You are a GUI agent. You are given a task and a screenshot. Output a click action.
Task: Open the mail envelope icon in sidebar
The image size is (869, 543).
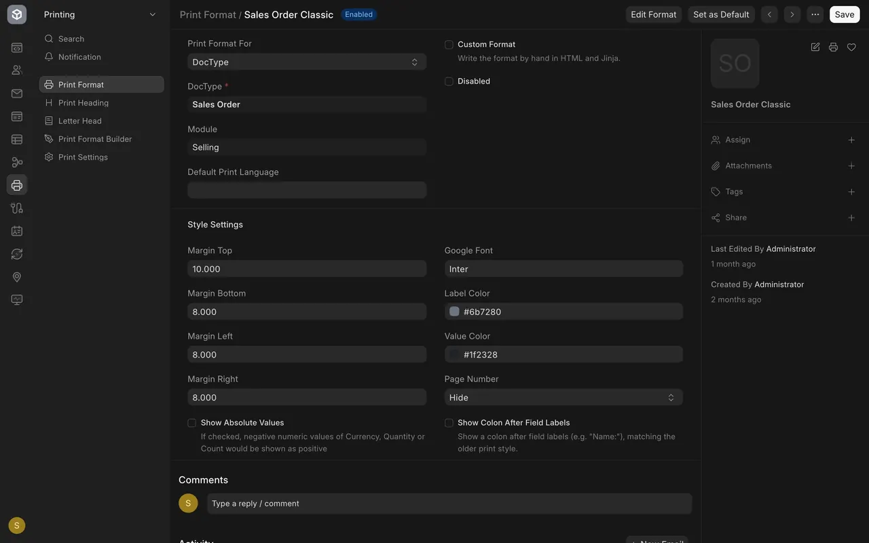pos(17,94)
